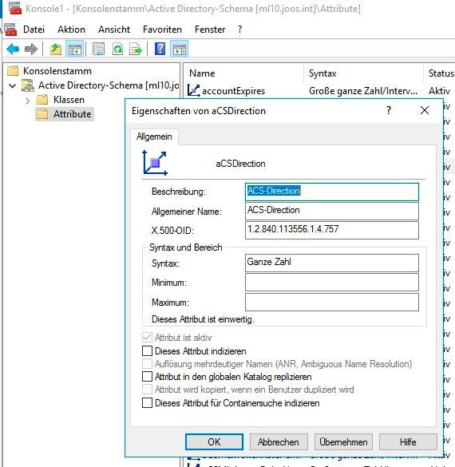Viewport: 455px width, 467px height.
Task: Click the Klassen folder icon
Action: pos(42,100)
